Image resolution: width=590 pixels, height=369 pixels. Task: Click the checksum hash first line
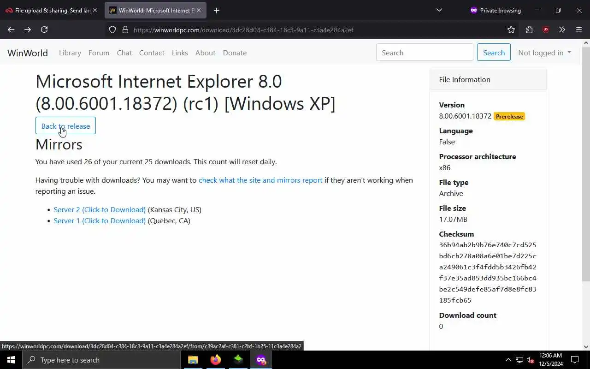coord(488,245)
